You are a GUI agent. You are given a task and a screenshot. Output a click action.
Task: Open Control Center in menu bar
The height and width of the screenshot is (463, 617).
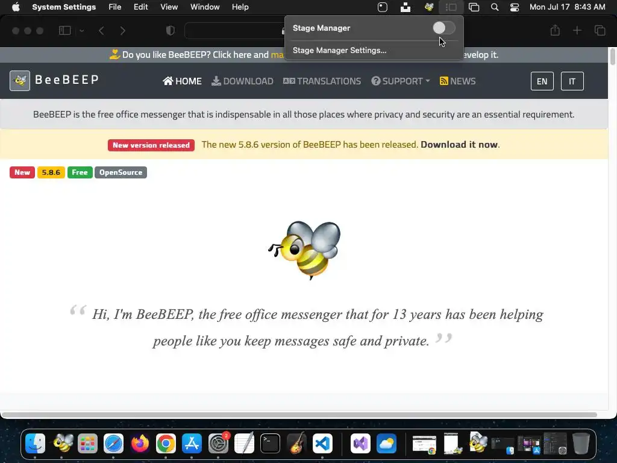tap(515, 7)
